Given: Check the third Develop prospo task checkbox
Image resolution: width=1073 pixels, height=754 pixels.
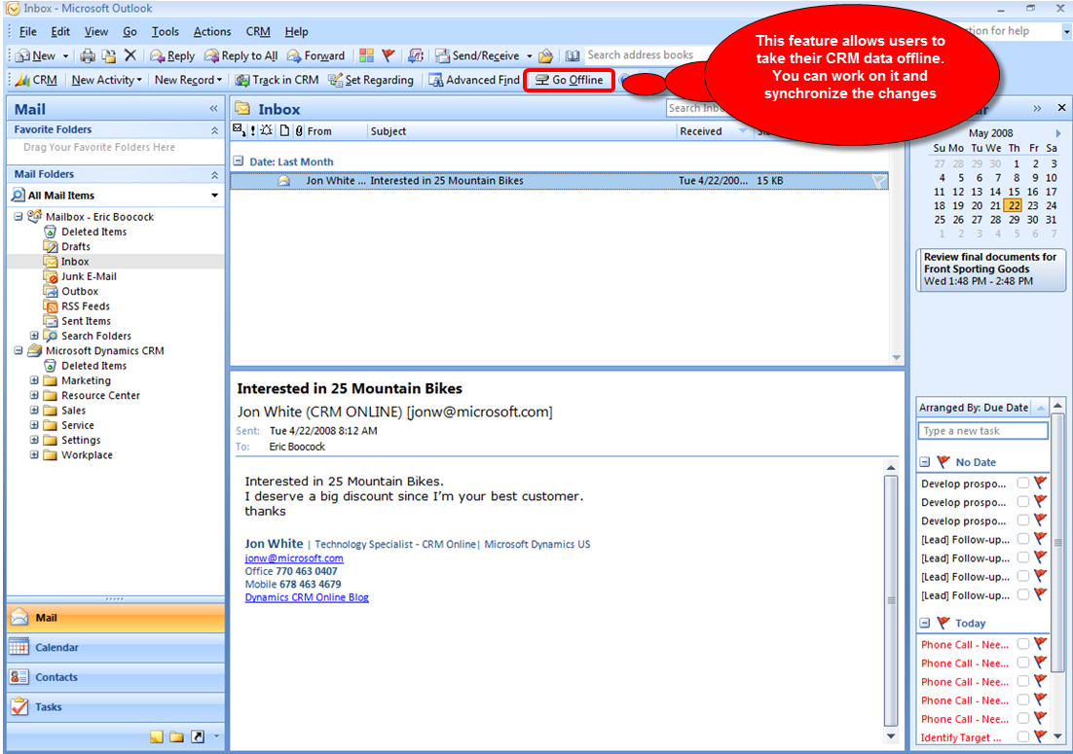Looking at the screenshot, I should (x=1022, y=521).
